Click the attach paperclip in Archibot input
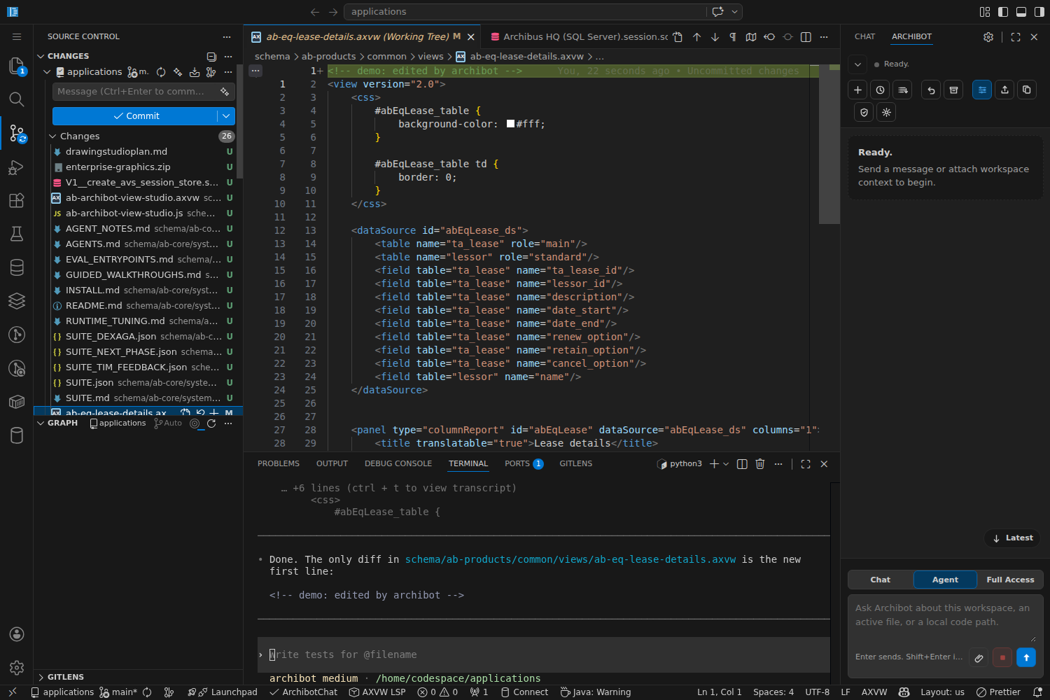This screenshot has width=1050, height=700. click(x=979, y=657)
